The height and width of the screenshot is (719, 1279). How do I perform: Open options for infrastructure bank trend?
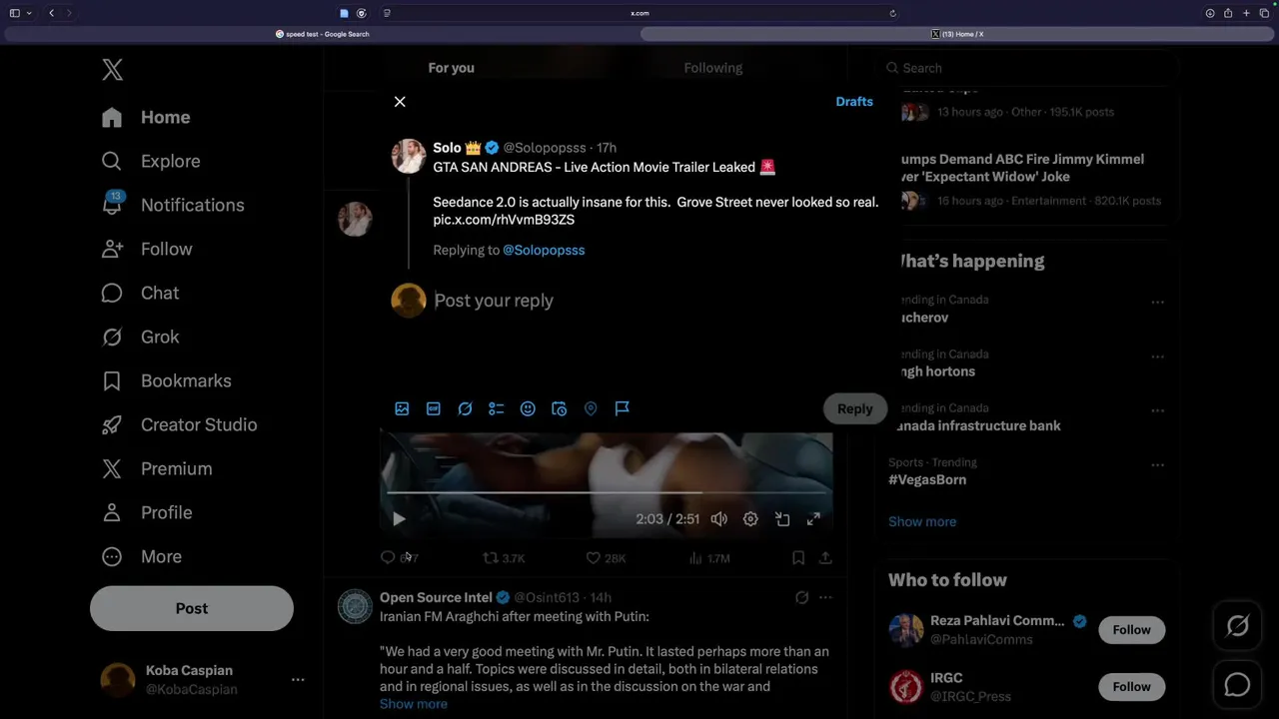[x=1157, y=410]
